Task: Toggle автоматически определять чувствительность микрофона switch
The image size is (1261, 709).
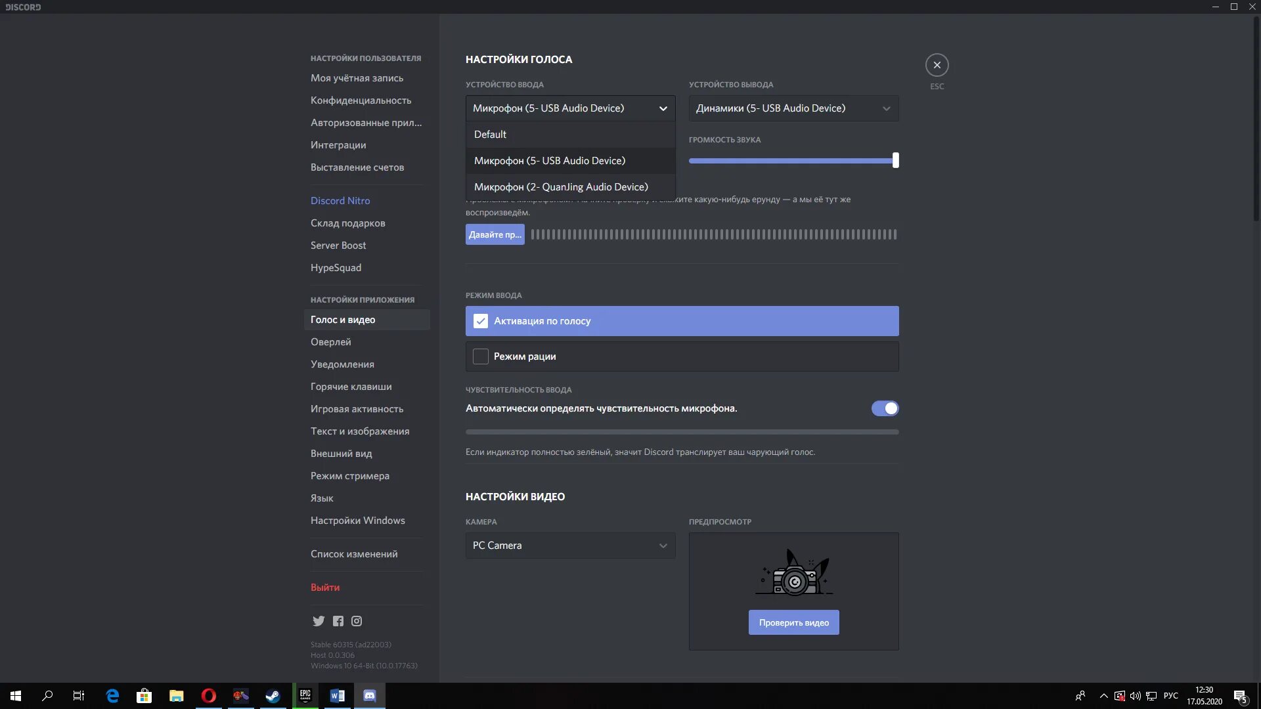Action: click(x=885, y=408)
